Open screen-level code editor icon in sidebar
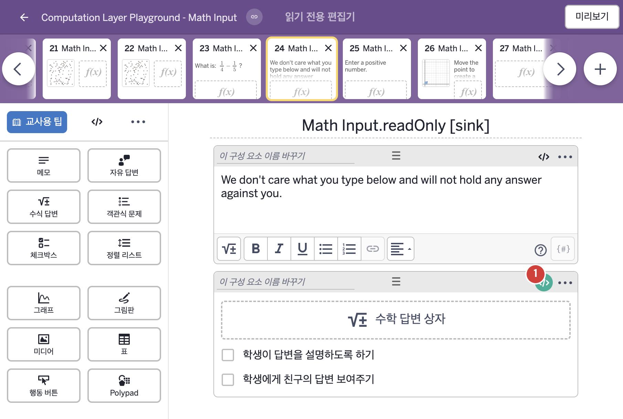Screen dimensions: 623x419 97,122
